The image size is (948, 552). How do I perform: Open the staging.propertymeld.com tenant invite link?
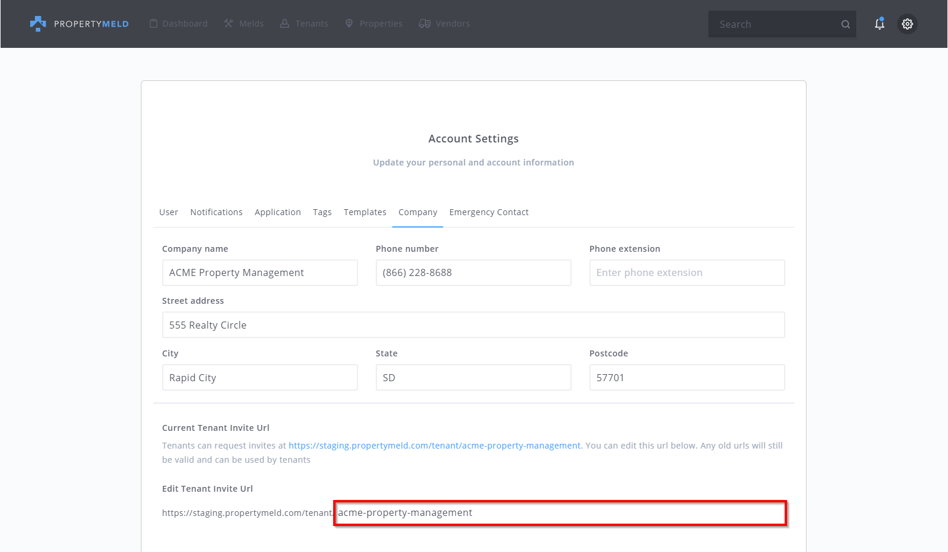[x=434, y=446]
